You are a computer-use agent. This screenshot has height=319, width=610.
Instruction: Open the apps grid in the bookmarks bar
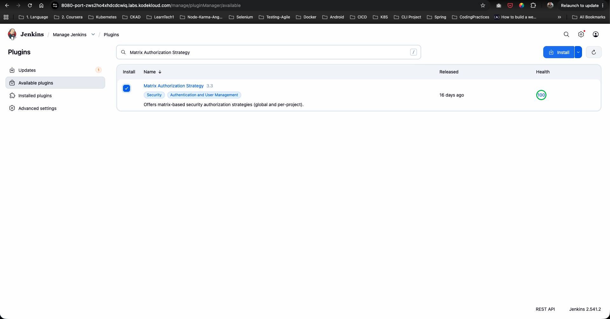(x=6, y=17)
